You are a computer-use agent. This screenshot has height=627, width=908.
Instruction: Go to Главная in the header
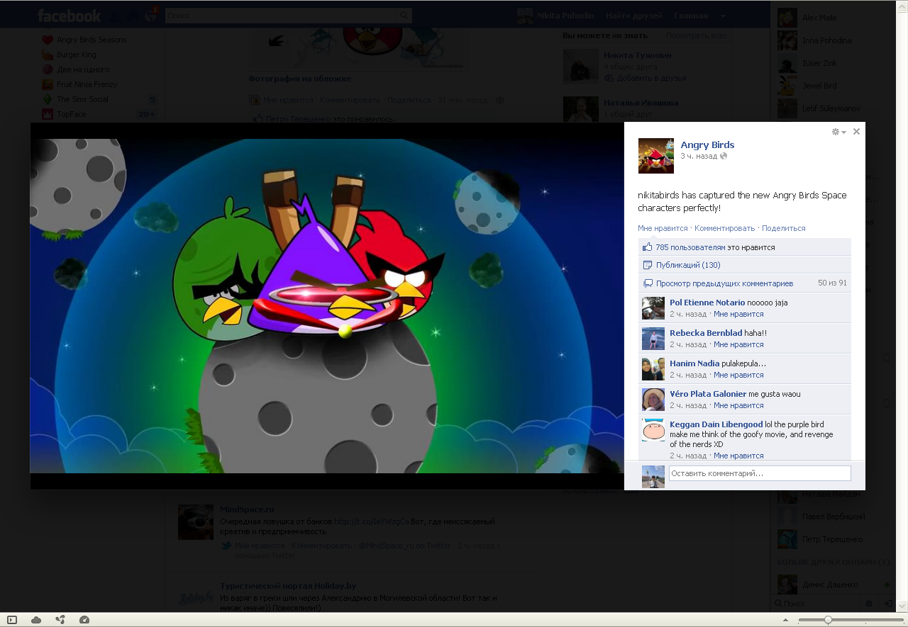tap(690, 16)
